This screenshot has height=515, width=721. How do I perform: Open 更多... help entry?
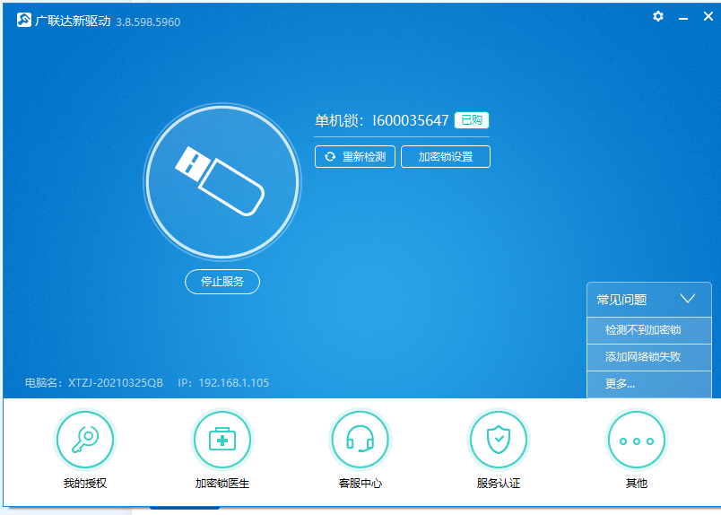[x=648, y=384]
